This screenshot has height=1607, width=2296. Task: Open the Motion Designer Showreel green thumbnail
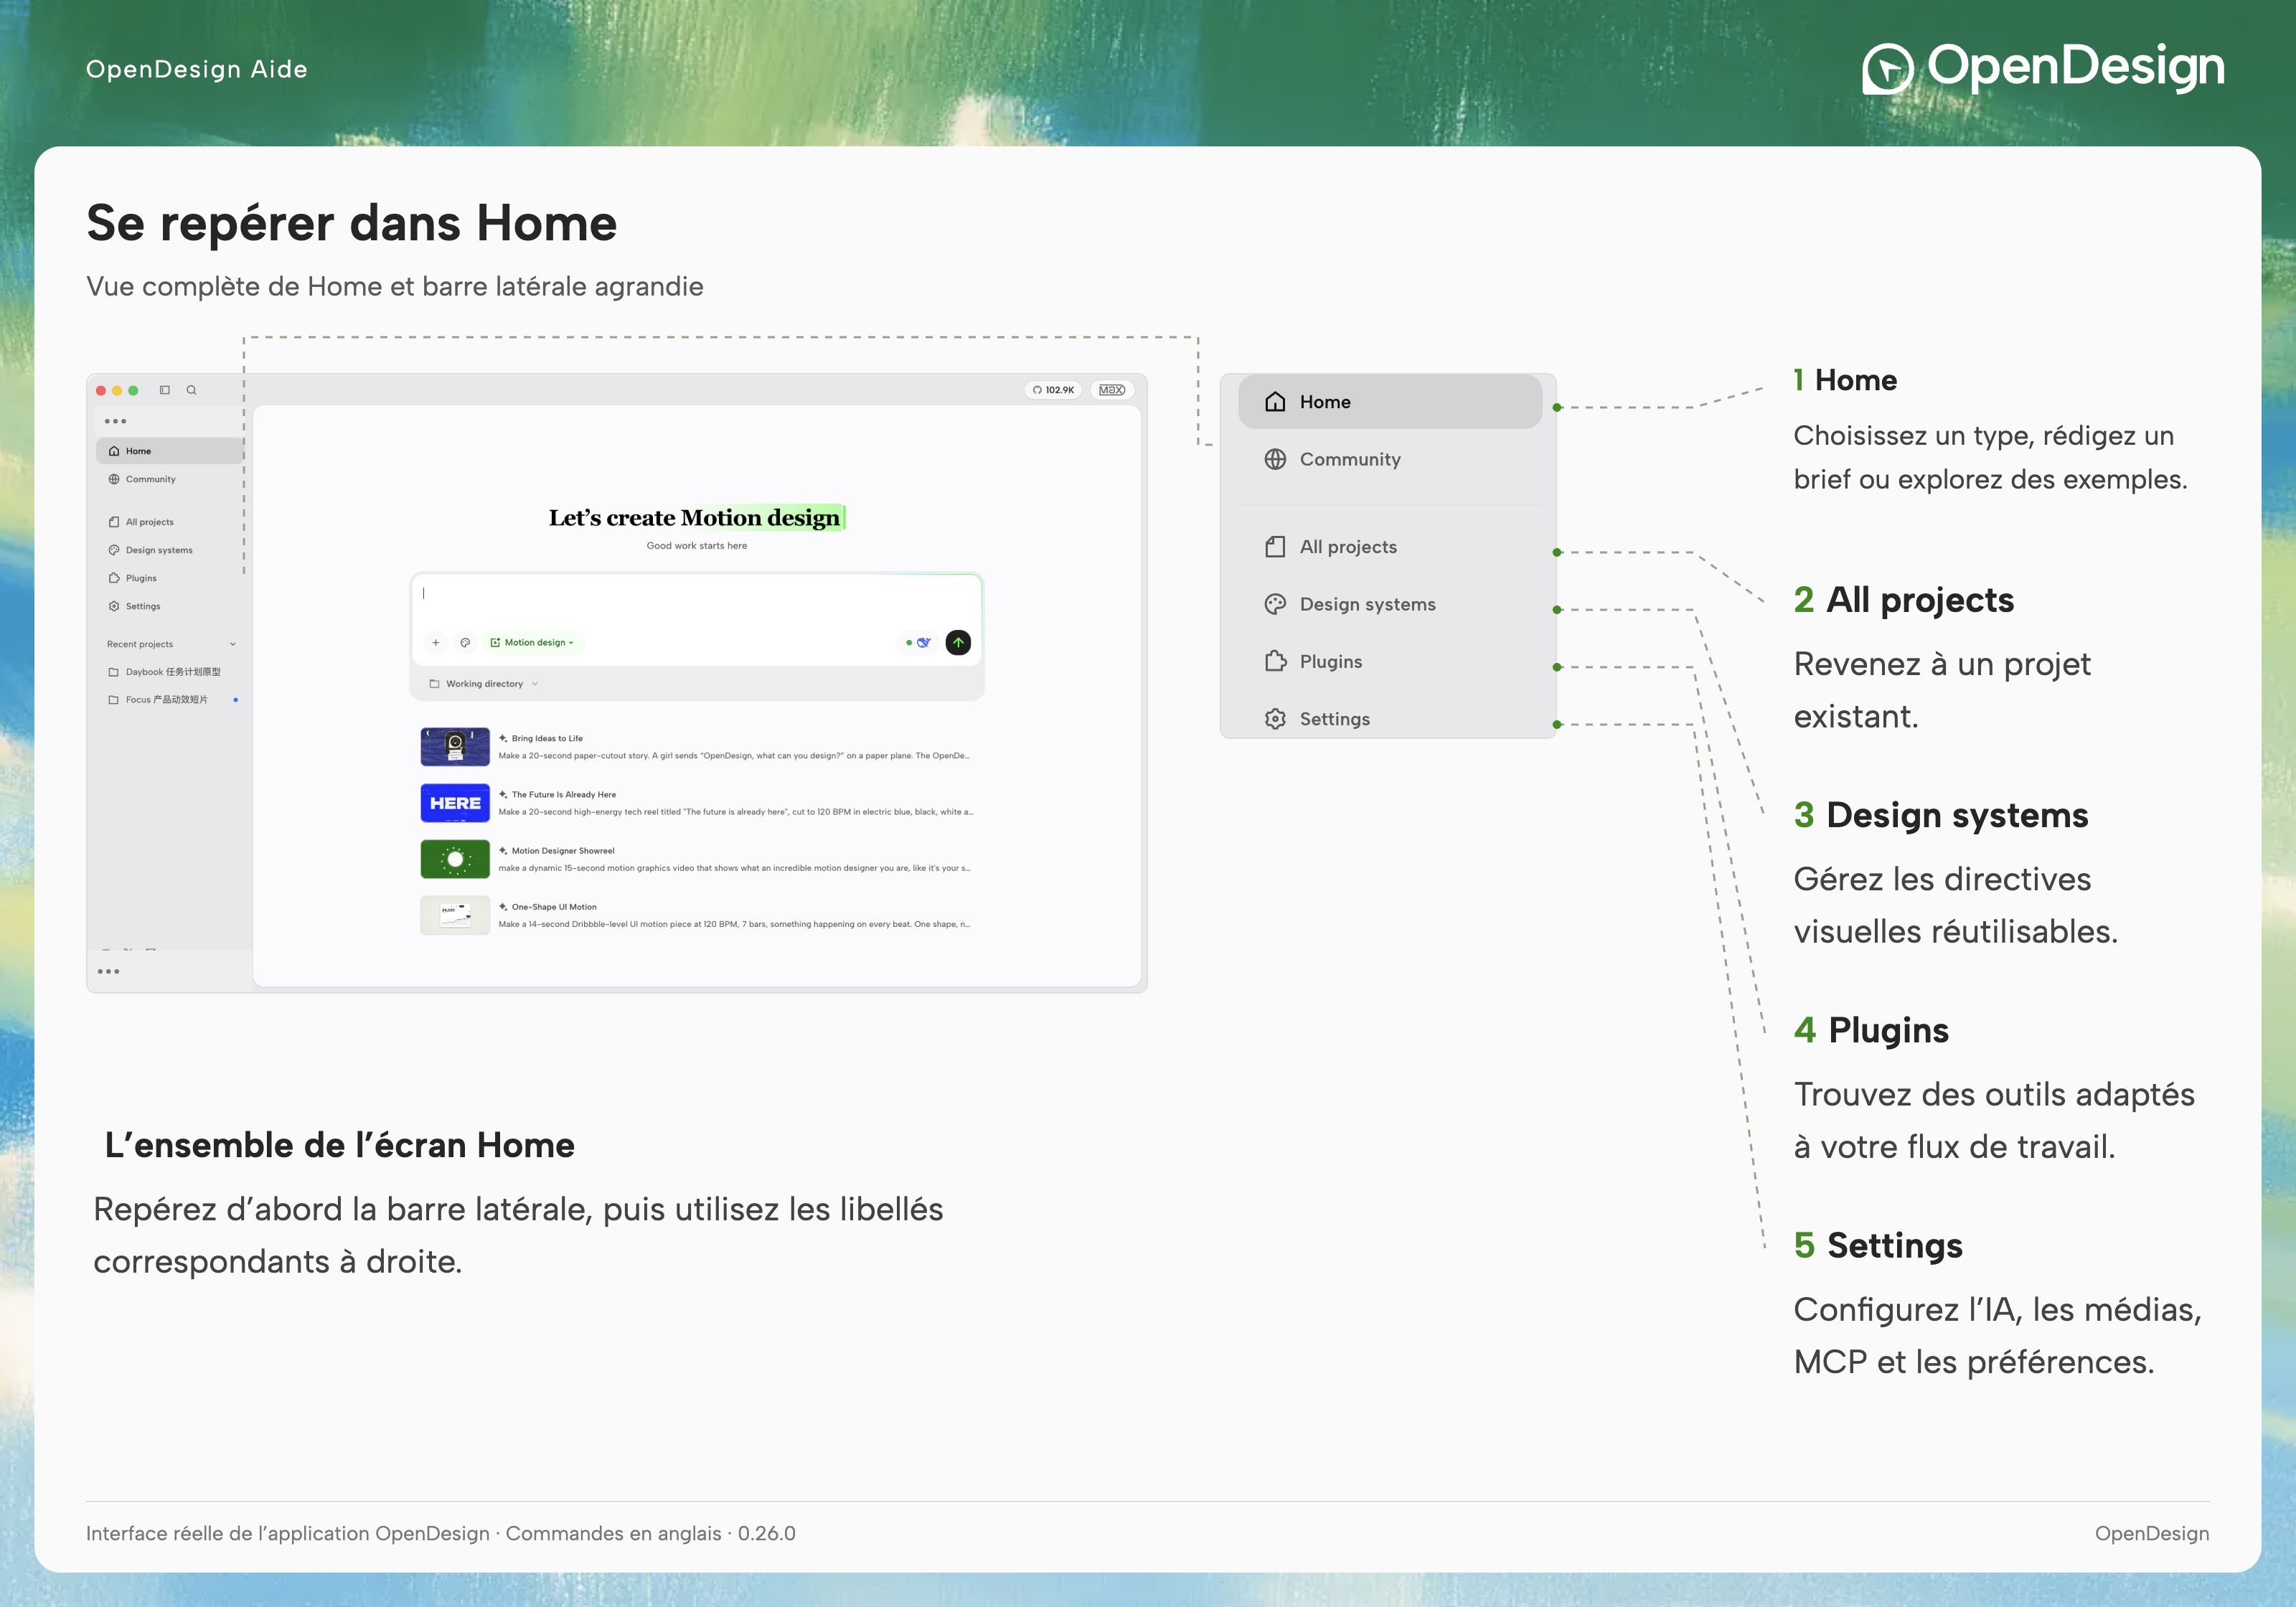click(x=455, y=859)
